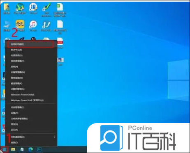Image resolution: width=190 pixels, height=153 pixels.
Task: Select the yellow 元 app desktop icon
Action: pyautogui.click(x=20, y=26)
